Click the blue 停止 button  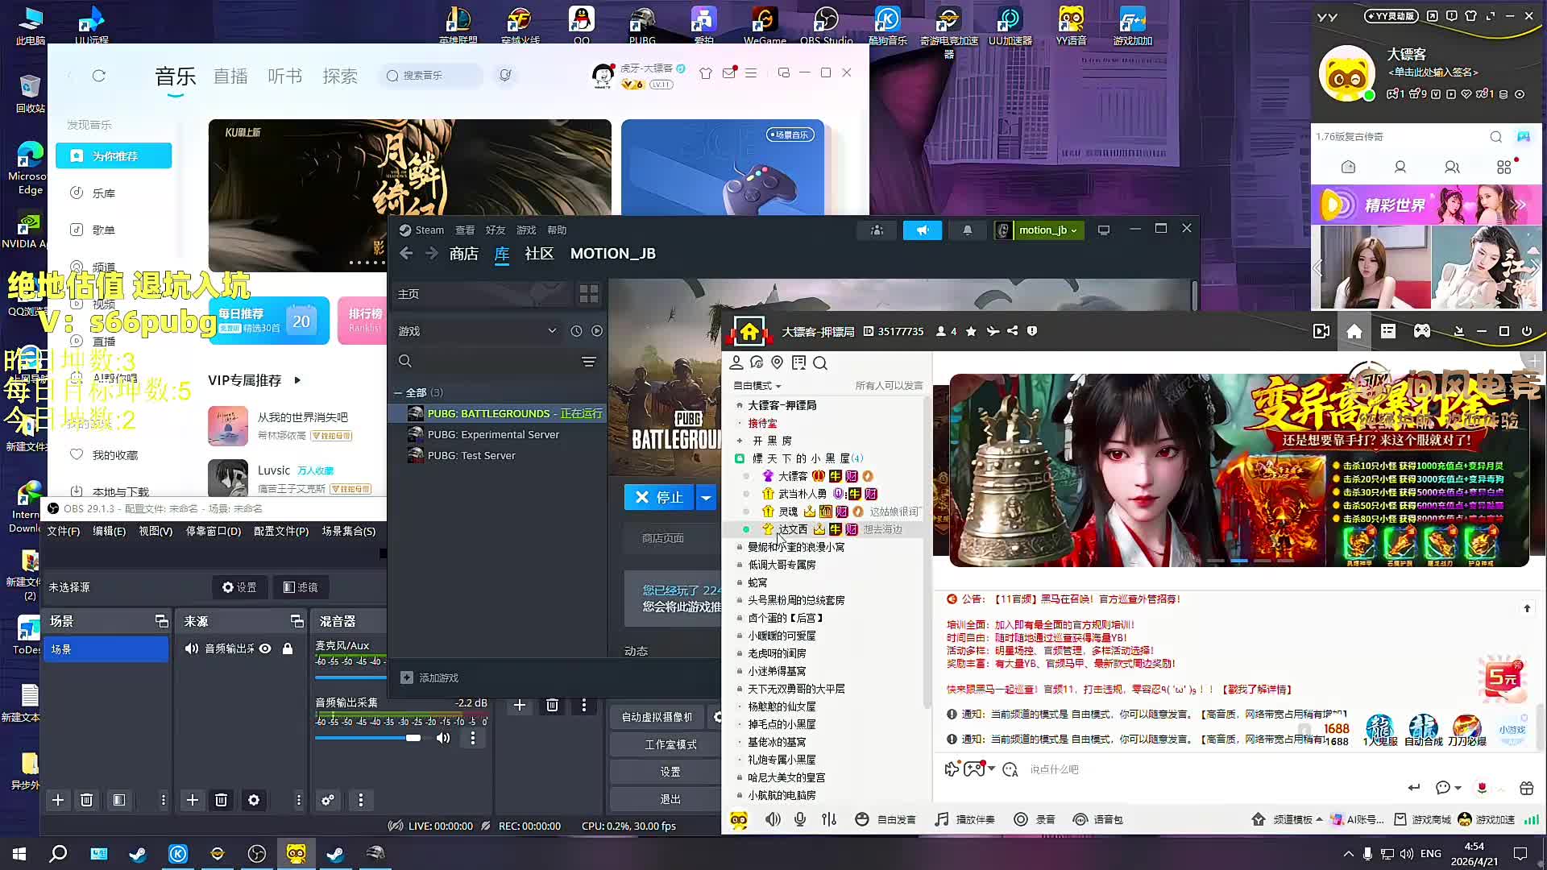pos(658,498)
